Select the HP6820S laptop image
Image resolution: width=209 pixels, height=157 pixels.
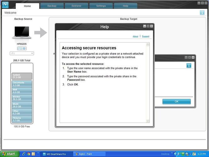(x=22, y=33)
